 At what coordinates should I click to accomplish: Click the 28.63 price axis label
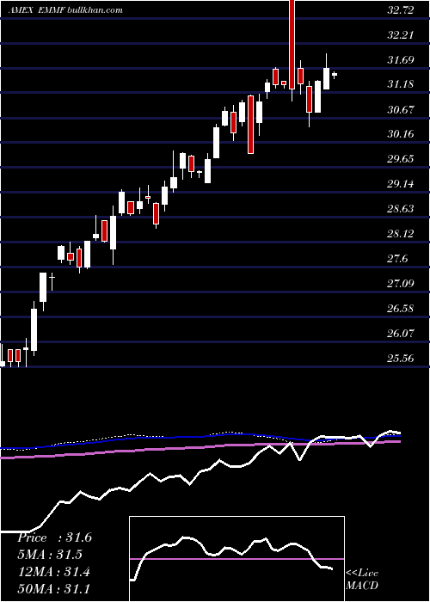point(401,209)
